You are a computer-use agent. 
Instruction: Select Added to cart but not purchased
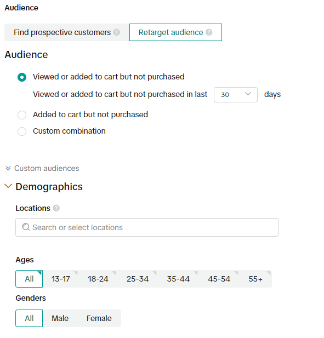(x=22, y=115)
